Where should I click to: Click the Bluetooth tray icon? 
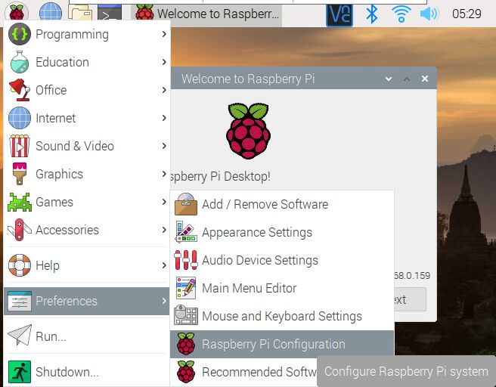(x=372, y=14)
